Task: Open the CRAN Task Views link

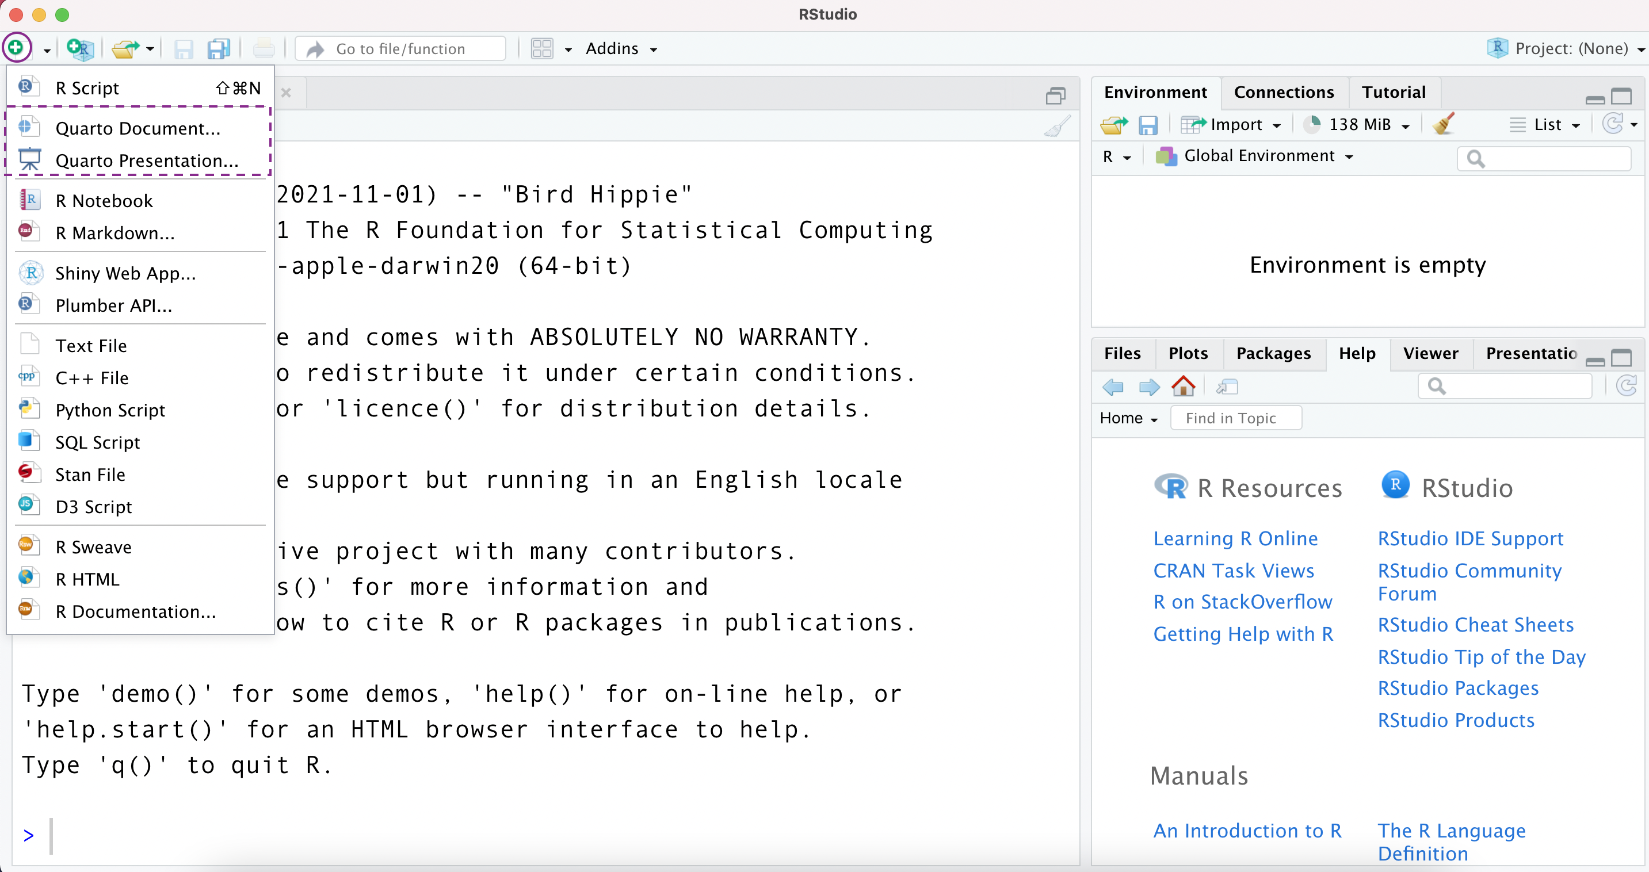Action: pyautogui.click(x=1234, y=571)
